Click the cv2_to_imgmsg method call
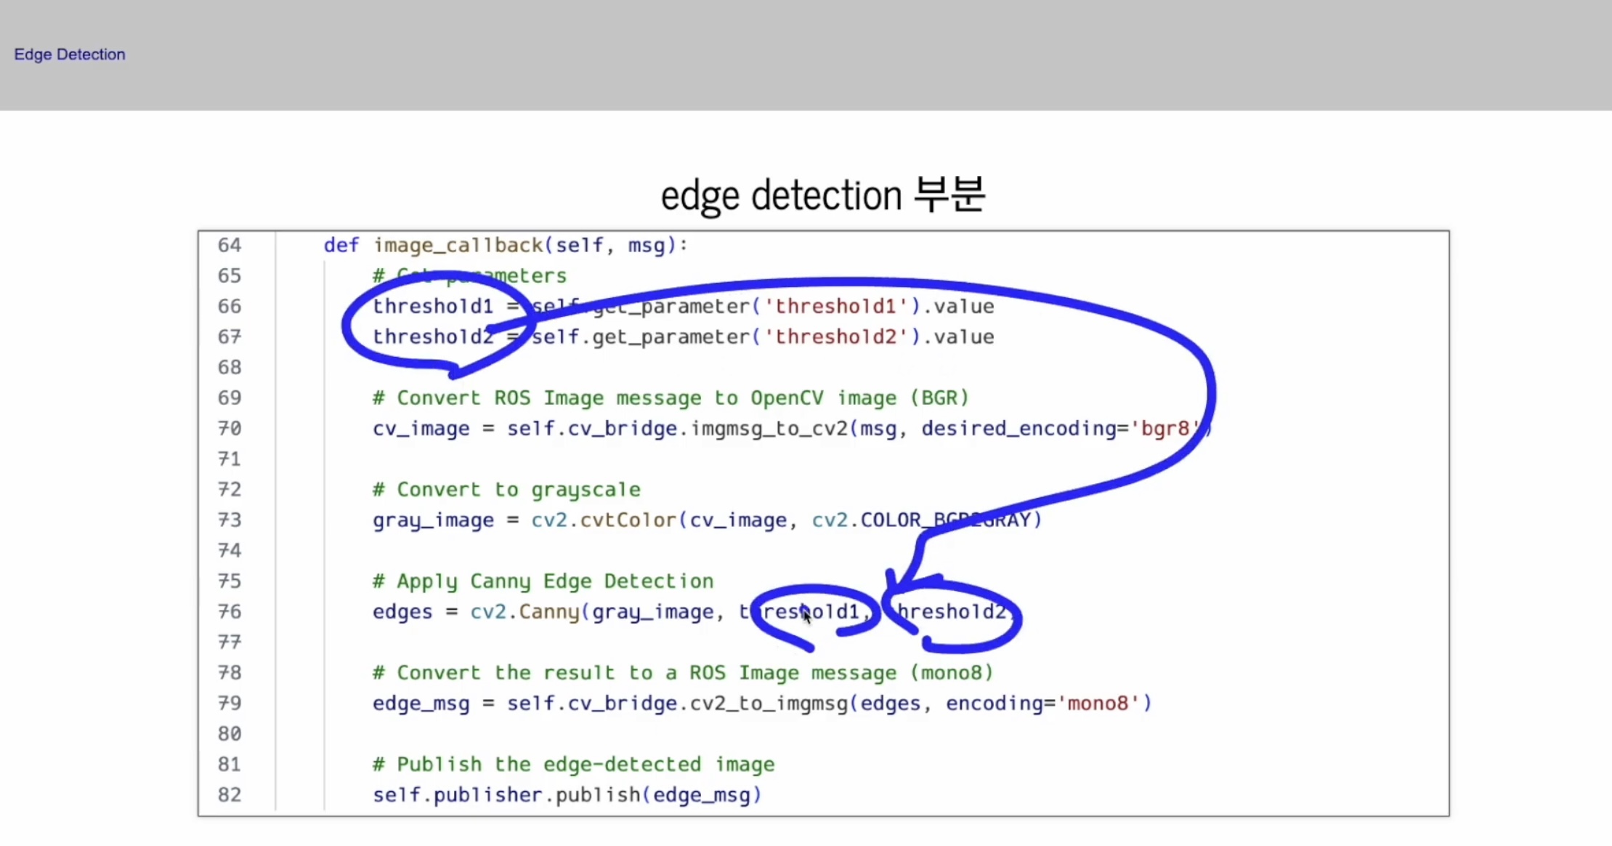The height and width of the screenshot is (846, 1612). [x=769, y=703]
